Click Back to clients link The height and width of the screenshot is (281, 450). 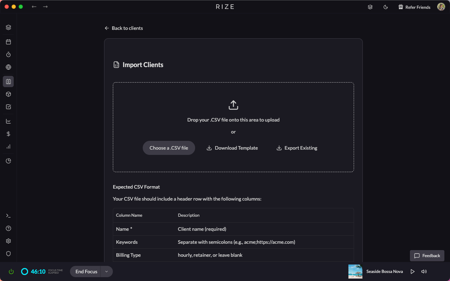pos(124,28)
